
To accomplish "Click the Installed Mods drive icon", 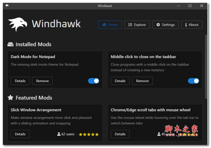I will (x=10, y=45).
